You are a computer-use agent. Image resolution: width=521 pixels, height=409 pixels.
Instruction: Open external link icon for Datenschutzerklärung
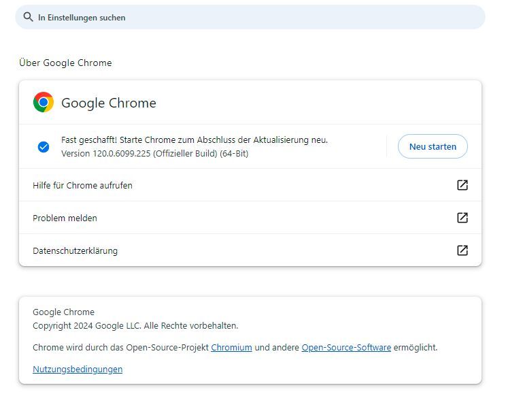tap(463, 250)
